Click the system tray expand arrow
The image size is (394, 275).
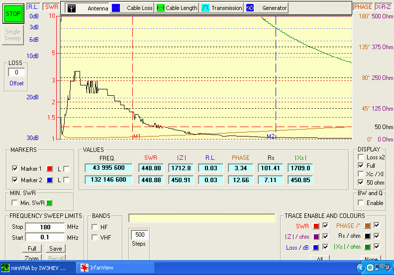tap(362, 268)
